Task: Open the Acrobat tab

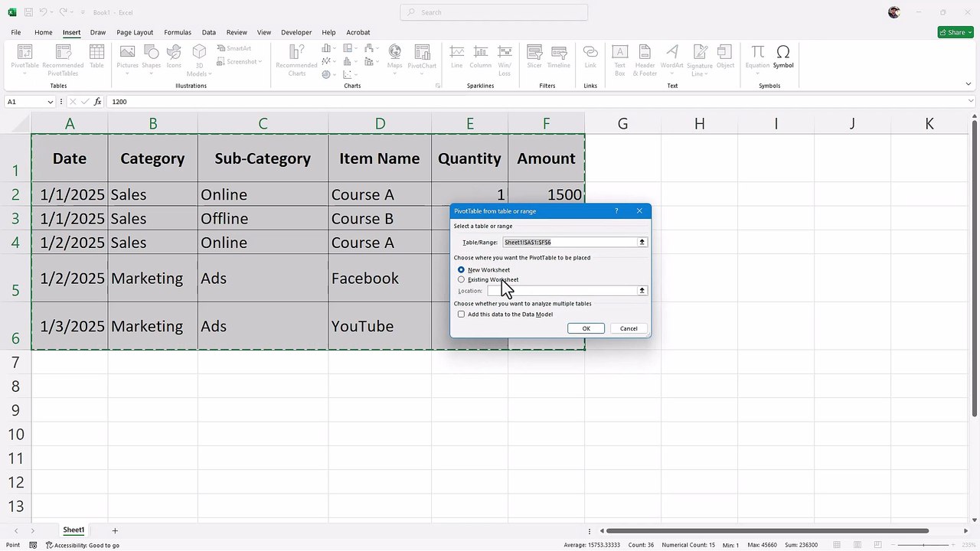Action: [358, 32]
